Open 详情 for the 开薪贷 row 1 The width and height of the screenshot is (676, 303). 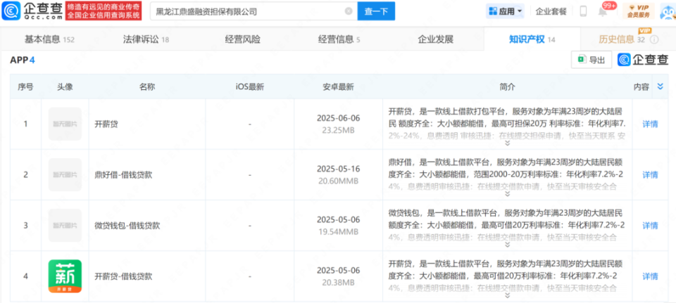(650, 124)
